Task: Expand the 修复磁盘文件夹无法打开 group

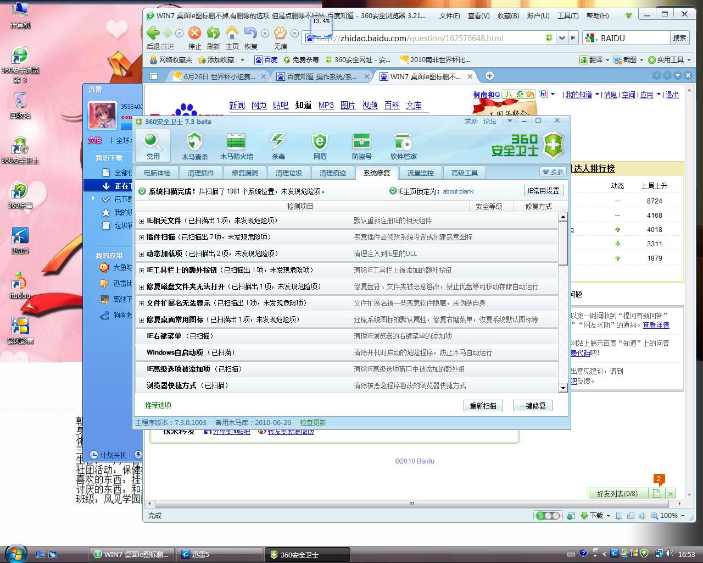Action: point(142,287)
